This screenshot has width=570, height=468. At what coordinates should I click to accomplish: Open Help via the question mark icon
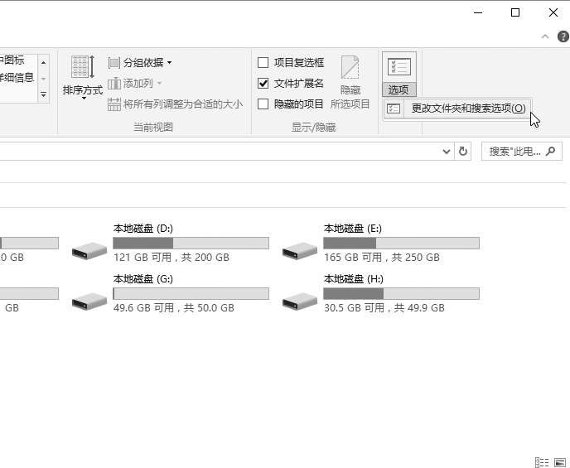point(563,36)
